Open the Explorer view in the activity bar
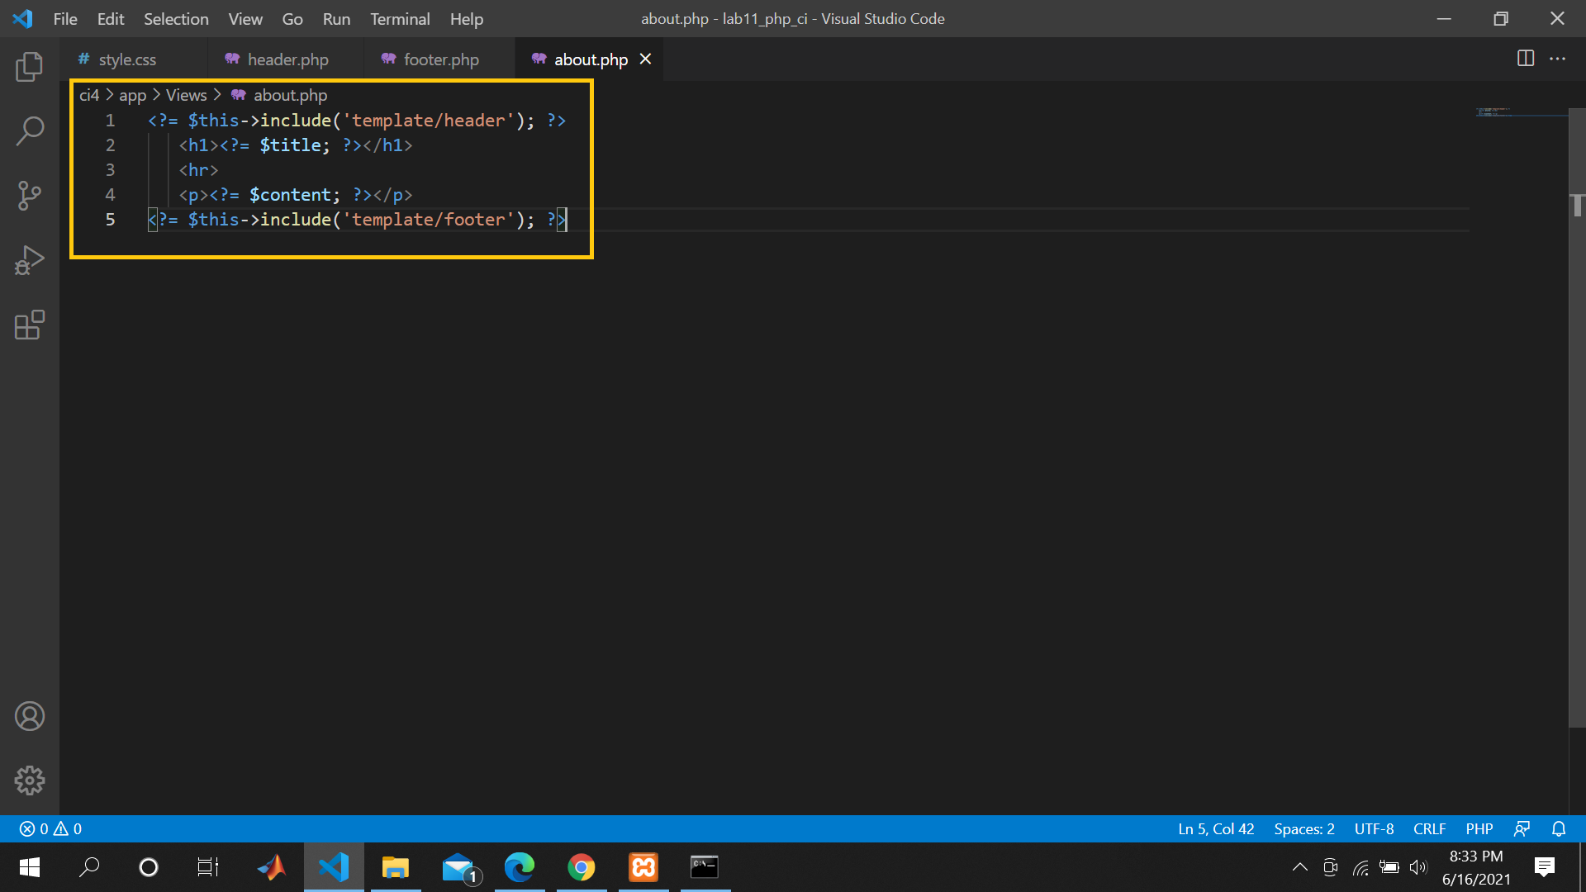 pos(30,67)
